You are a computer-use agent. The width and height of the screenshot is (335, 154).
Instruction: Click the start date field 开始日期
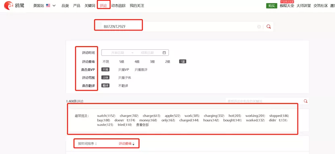click(117, 53)
